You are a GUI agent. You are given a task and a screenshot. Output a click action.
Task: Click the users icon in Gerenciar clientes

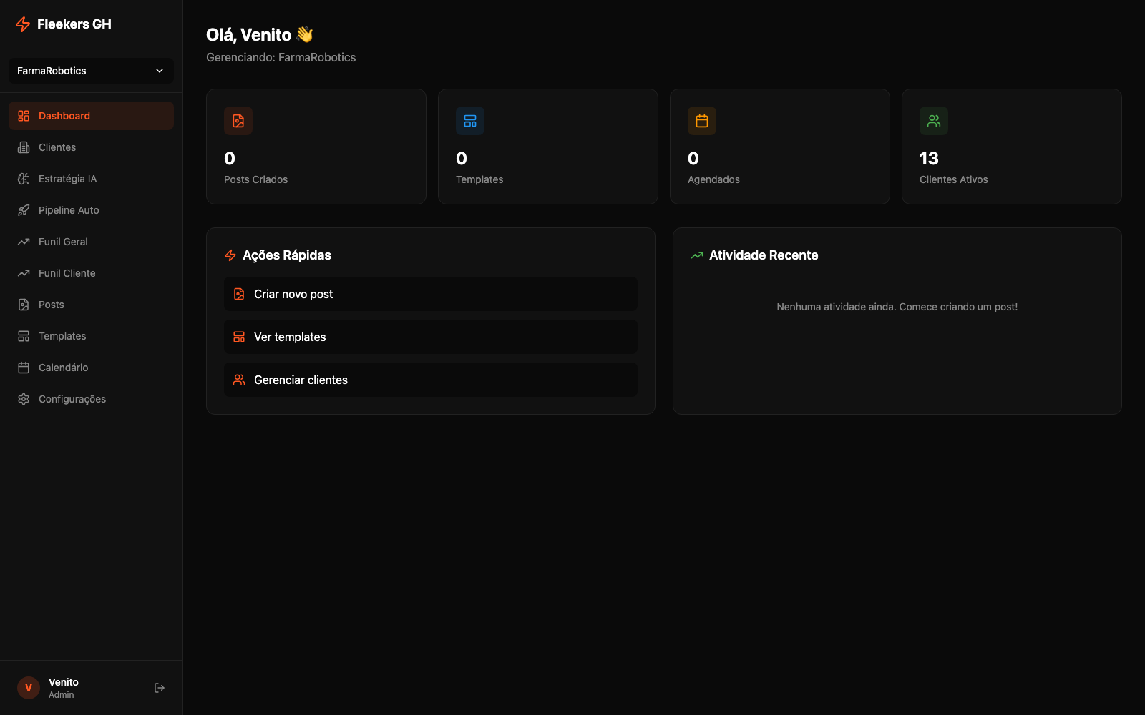[239, 380]
